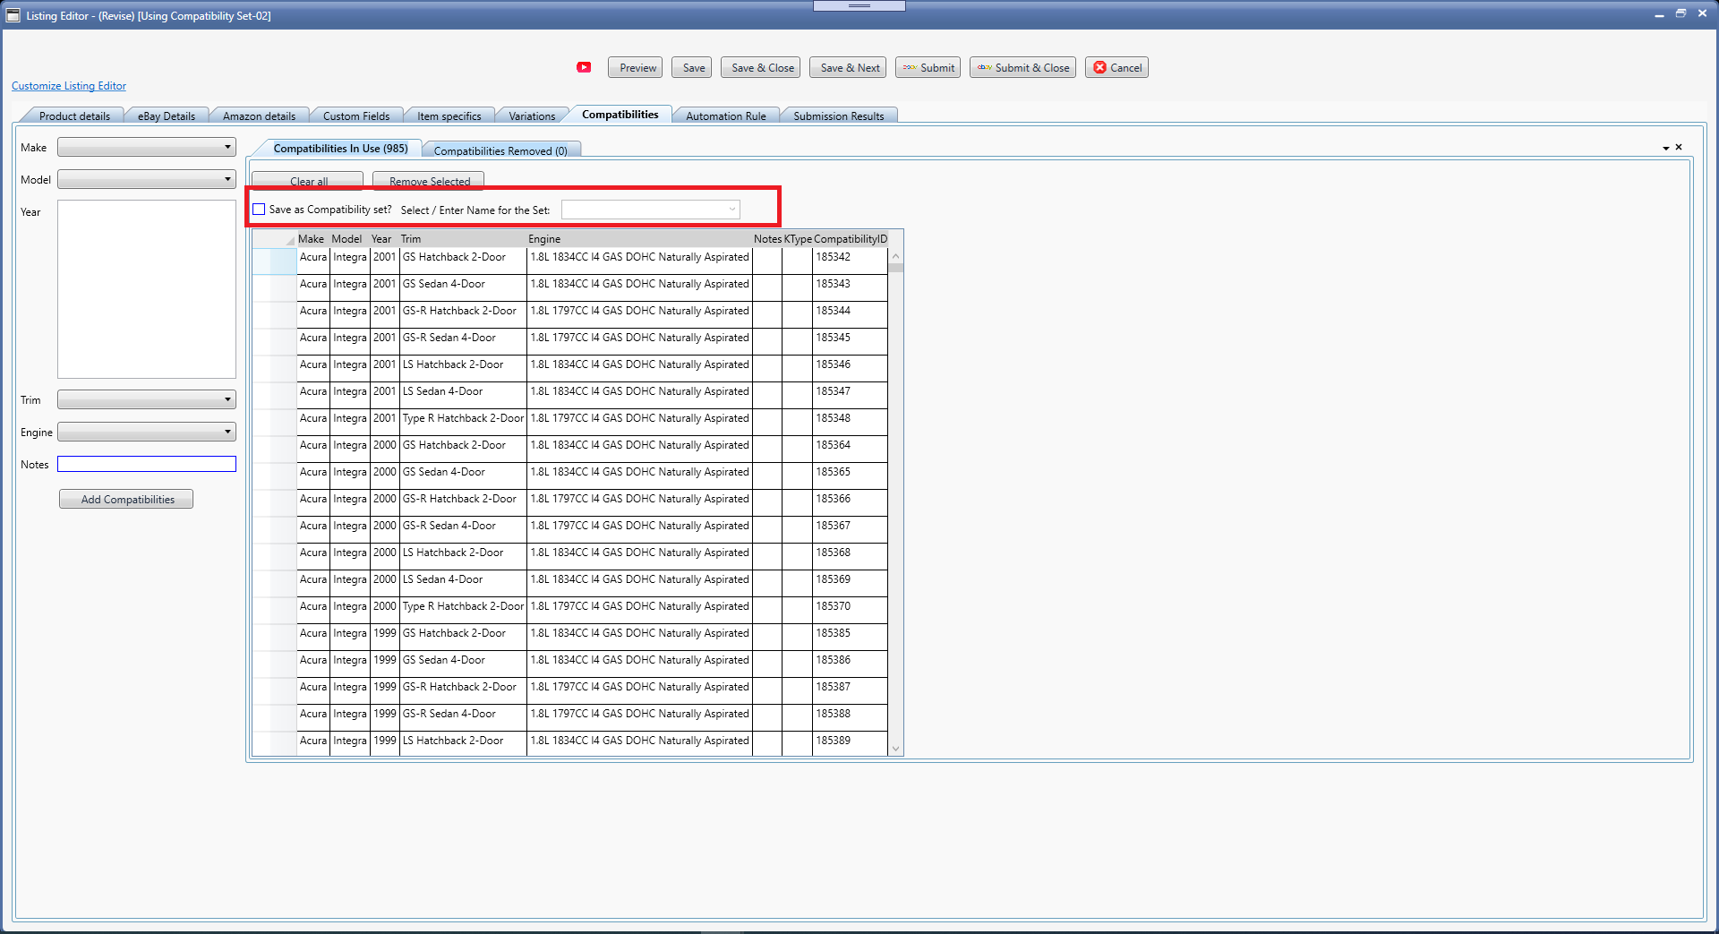Click the red YouTube video icon
The width and height of the screenshot is (1719, 934).
(584, 67)
